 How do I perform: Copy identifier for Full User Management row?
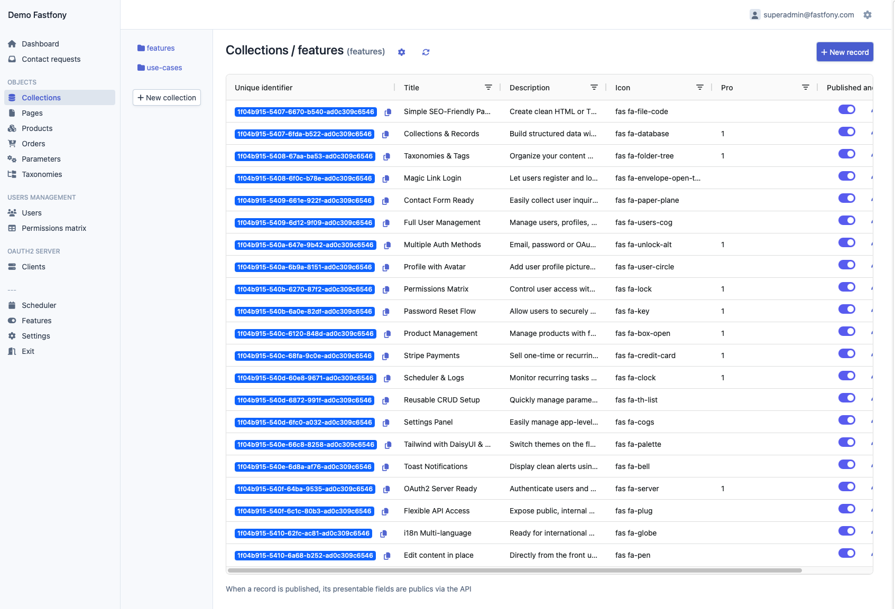[x=386, y=223]
